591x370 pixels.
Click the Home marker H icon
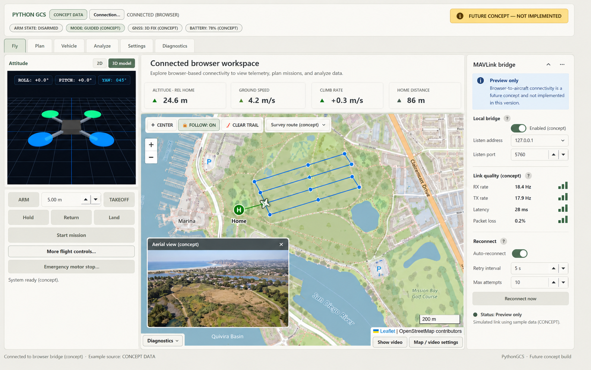[x=239, y=210]
